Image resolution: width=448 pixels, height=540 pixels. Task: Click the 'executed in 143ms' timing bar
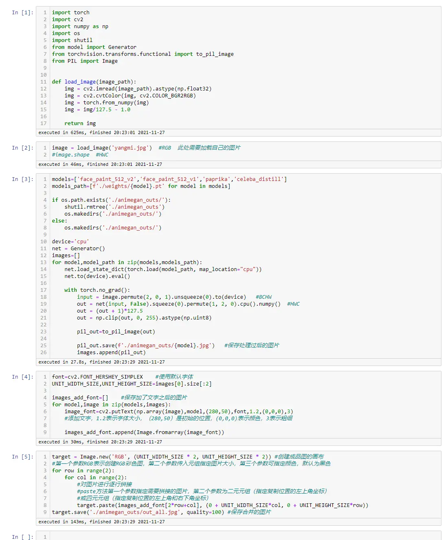pyautogui.click(x=101, y=522)
